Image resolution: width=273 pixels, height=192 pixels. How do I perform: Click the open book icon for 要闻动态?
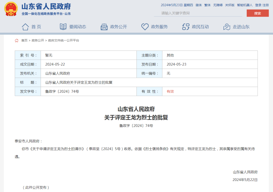click(63, 27)
